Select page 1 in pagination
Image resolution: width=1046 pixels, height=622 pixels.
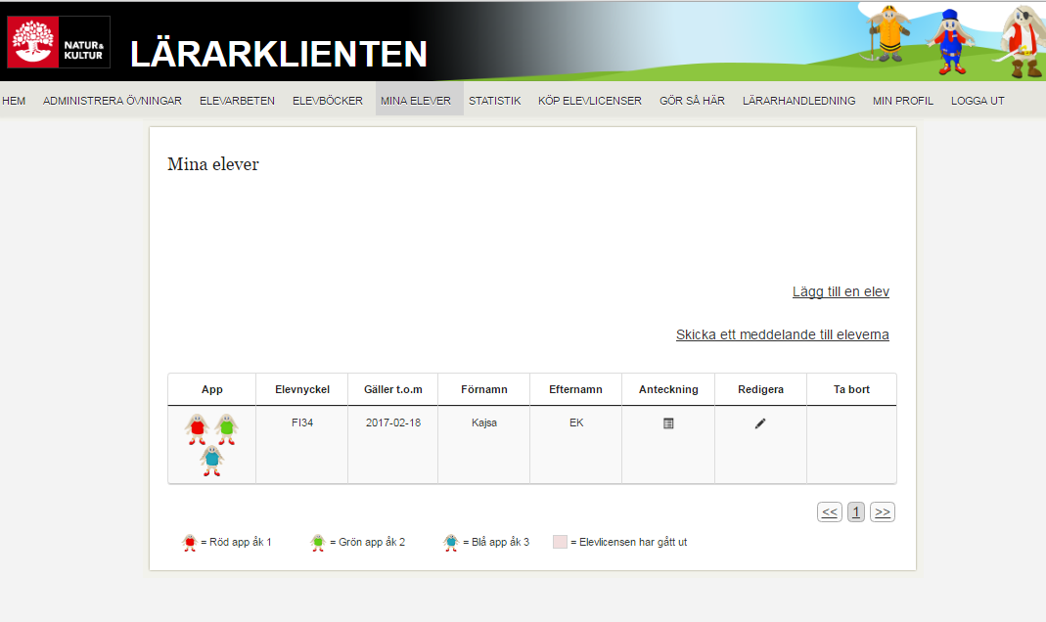(856, 512)
